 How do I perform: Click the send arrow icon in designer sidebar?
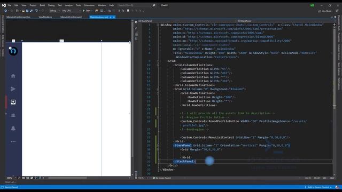(x=13, y=89)
